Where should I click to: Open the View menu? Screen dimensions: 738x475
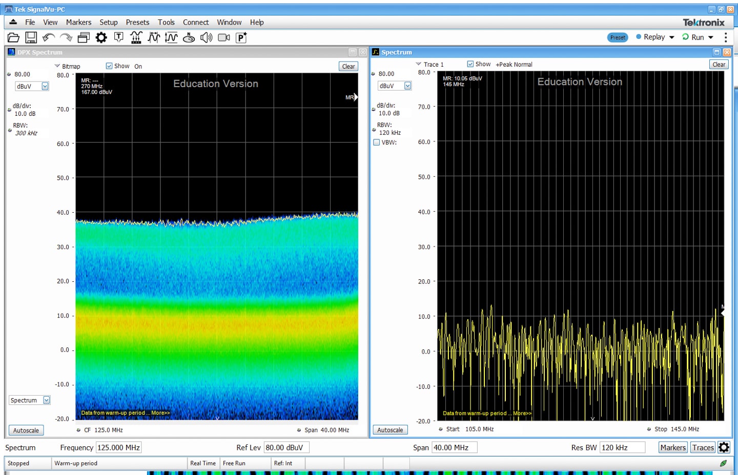[x=50, y=22]
